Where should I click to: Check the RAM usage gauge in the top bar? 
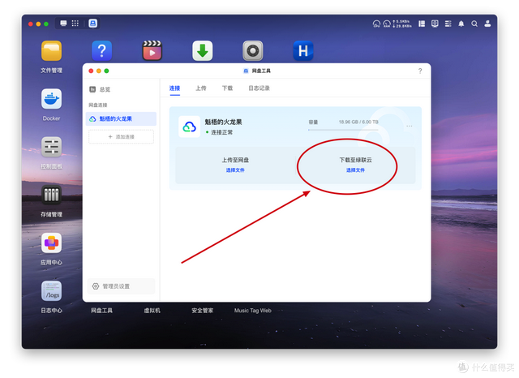pos(387,24)
